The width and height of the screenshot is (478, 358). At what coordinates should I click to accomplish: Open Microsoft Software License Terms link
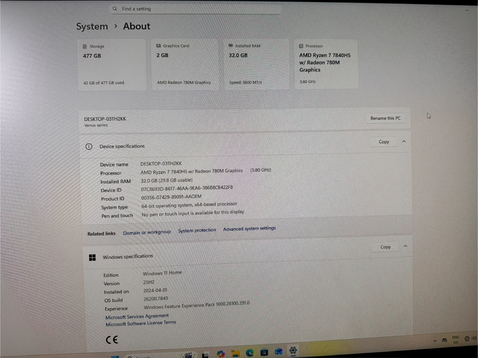141,323
